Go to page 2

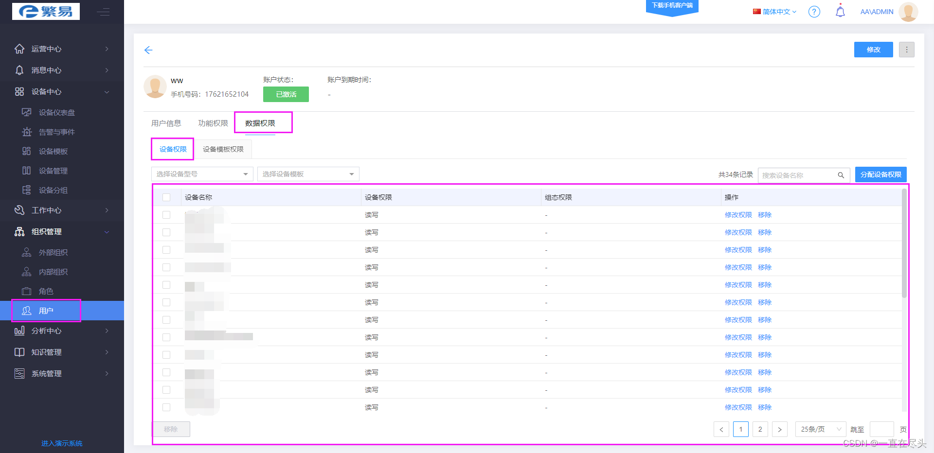[x=760, y=429]
